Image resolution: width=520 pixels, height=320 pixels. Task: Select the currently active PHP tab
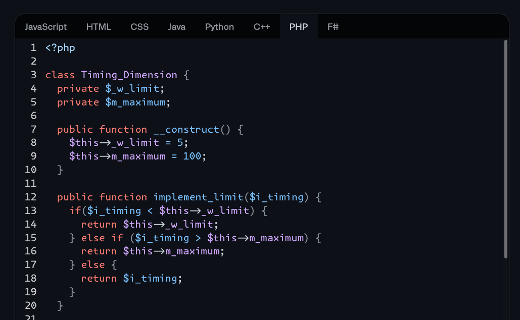[298, 27]
